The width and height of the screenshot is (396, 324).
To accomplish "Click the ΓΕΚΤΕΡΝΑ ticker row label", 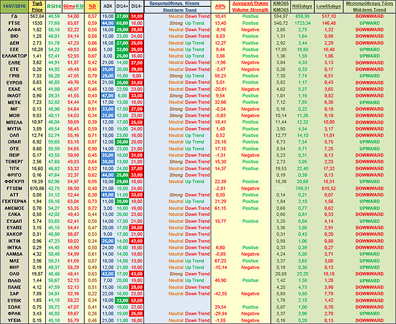I will point(14,202).
